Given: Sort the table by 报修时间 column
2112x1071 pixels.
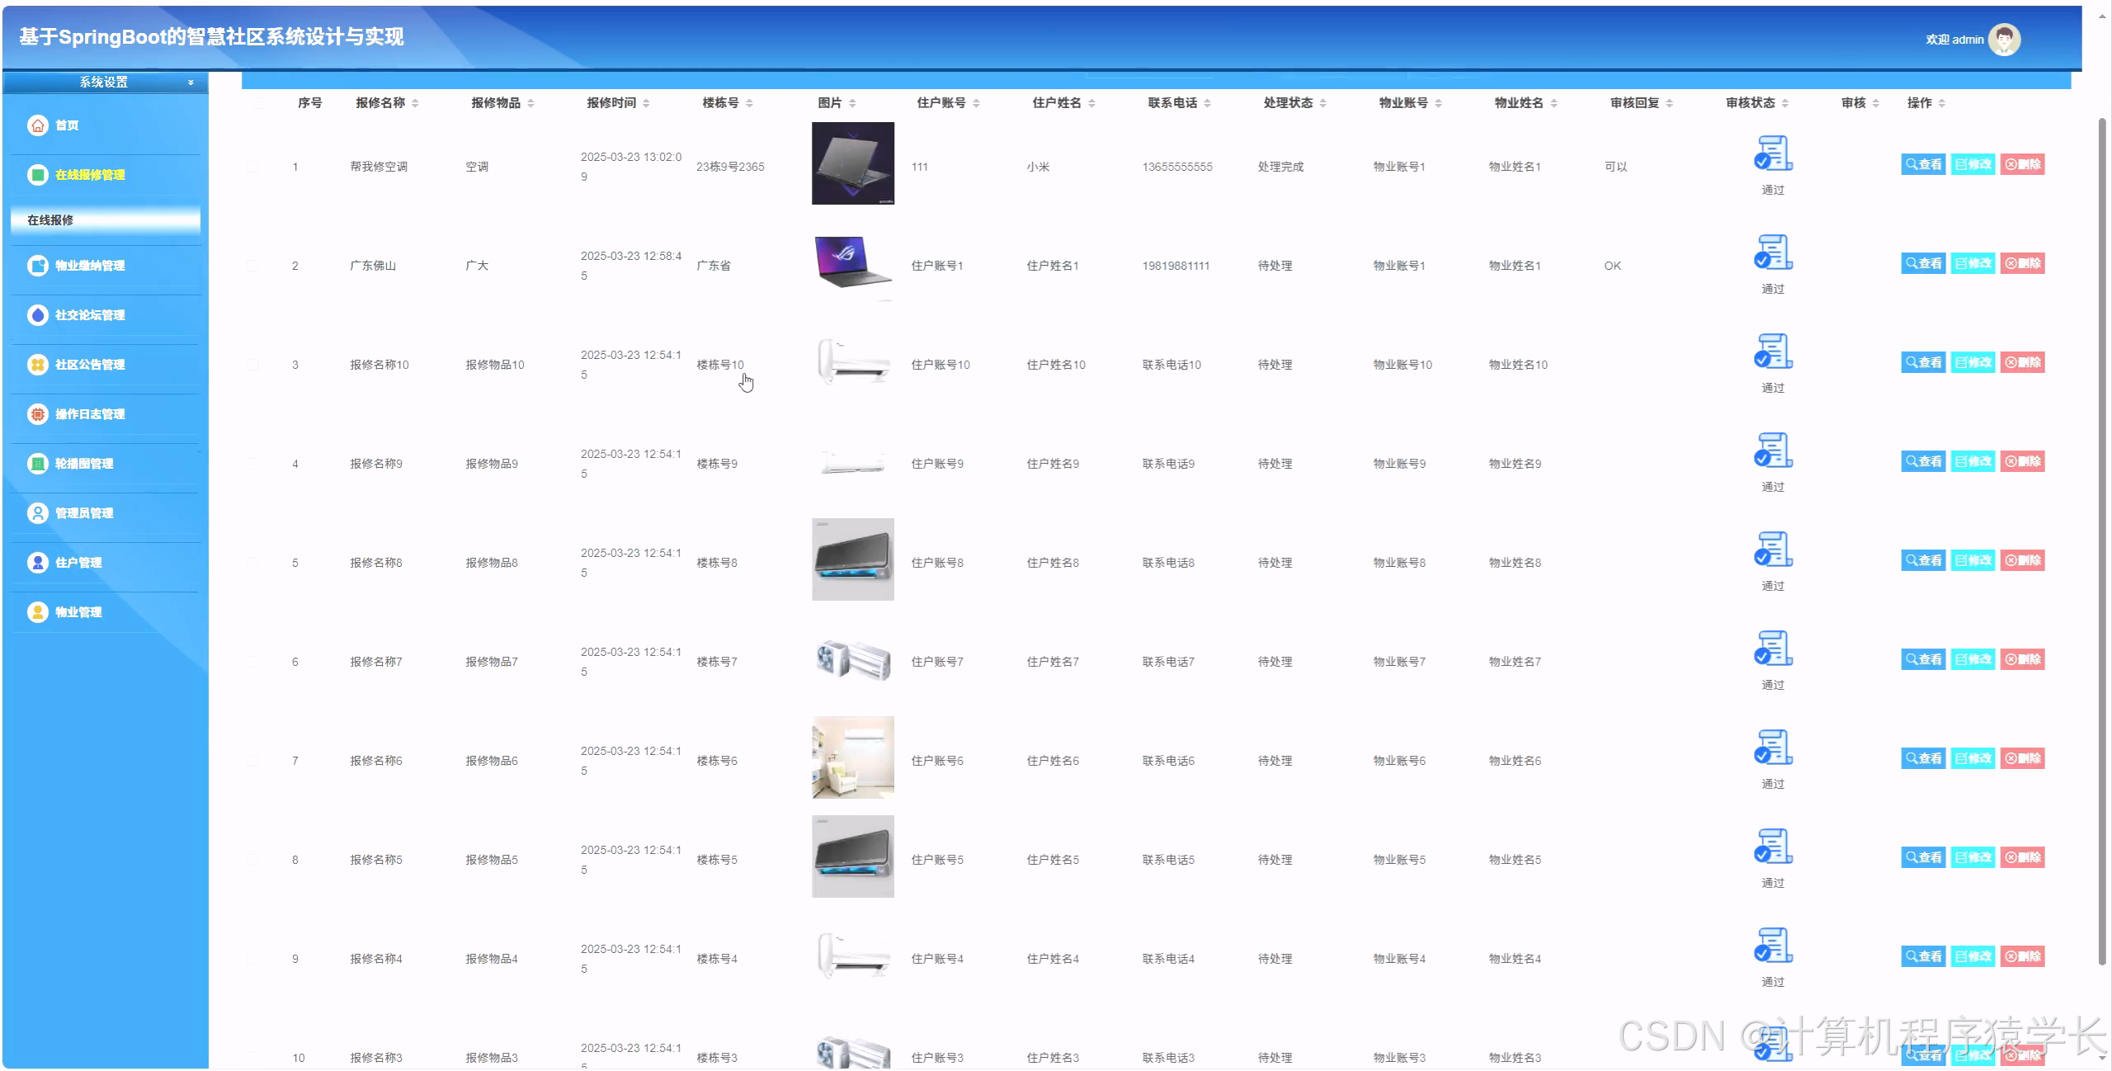Looking at the screenshot, I should pos(648,102).
